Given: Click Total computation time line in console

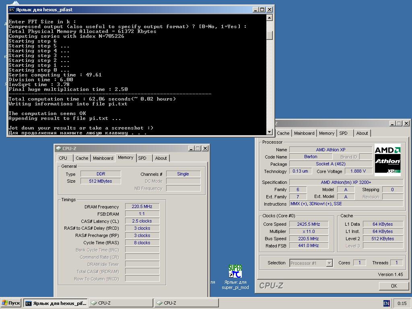Looking at the screenshot, I should 92,99.
